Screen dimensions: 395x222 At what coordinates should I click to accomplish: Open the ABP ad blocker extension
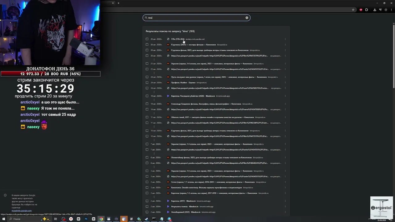click(361, 10)
